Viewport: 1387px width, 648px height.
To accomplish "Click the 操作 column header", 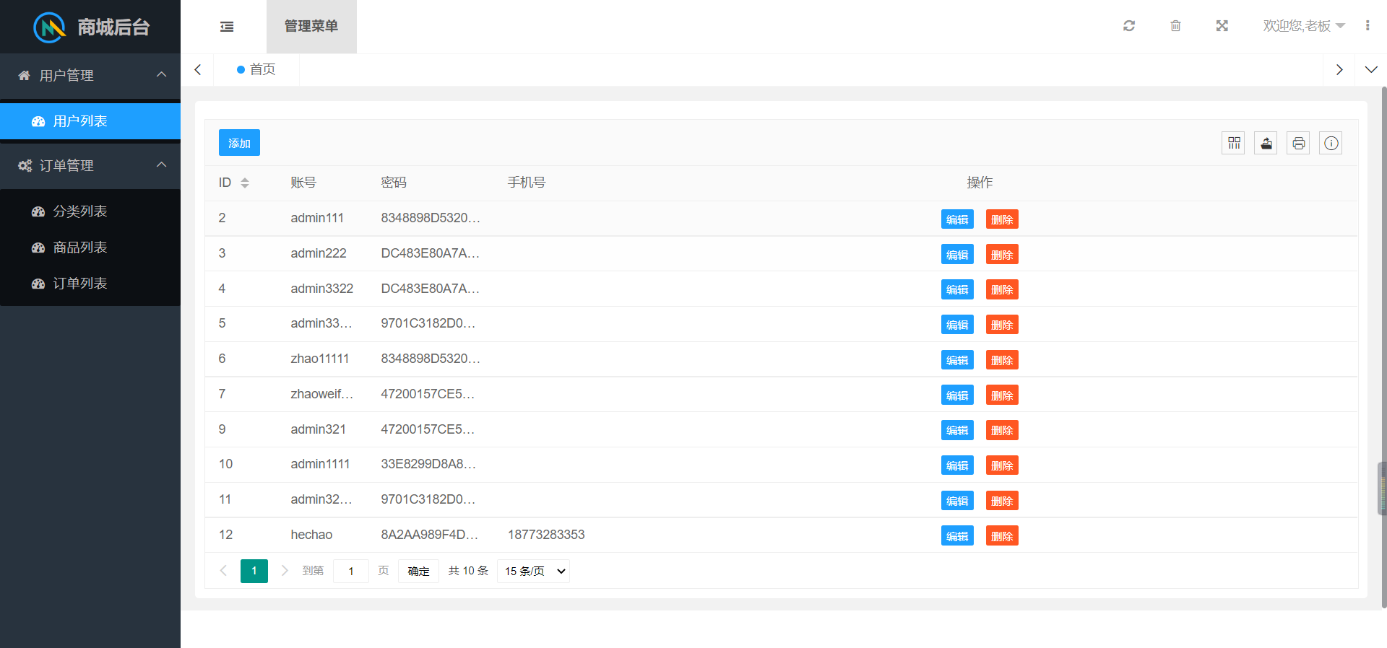I will (980, 183).
